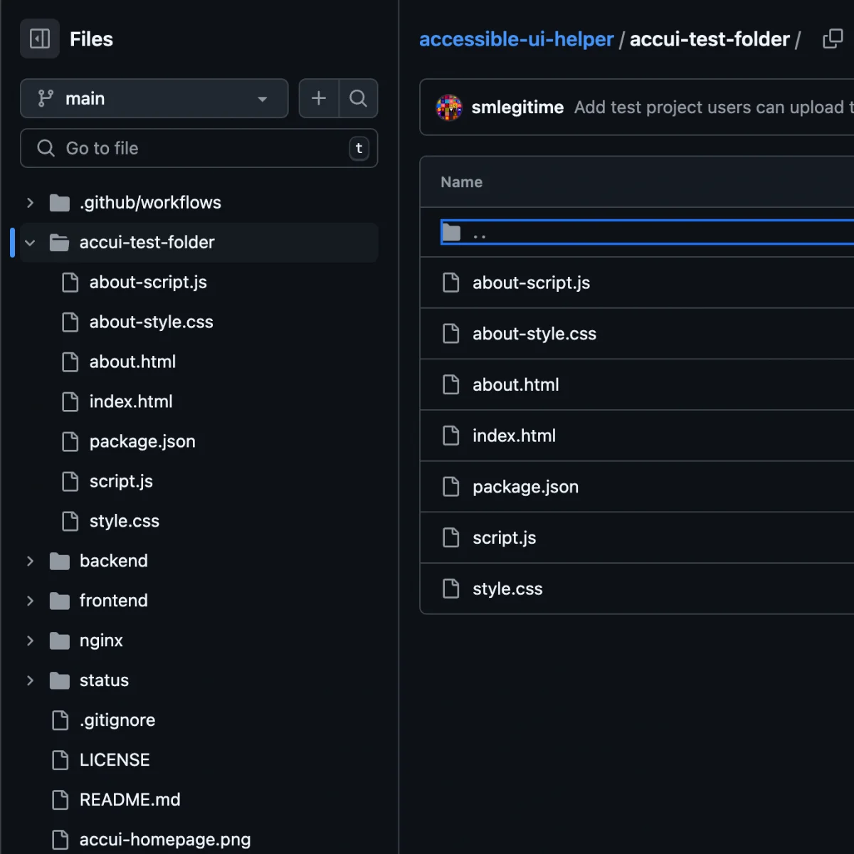Viewport: 854px width, 854px height.
Task: Click the folder icon of the status row
Action: coord(60,681)
